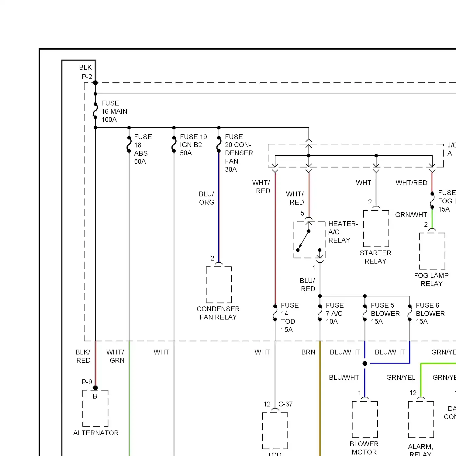Click the BLK wire label at top

pos(85,67)
